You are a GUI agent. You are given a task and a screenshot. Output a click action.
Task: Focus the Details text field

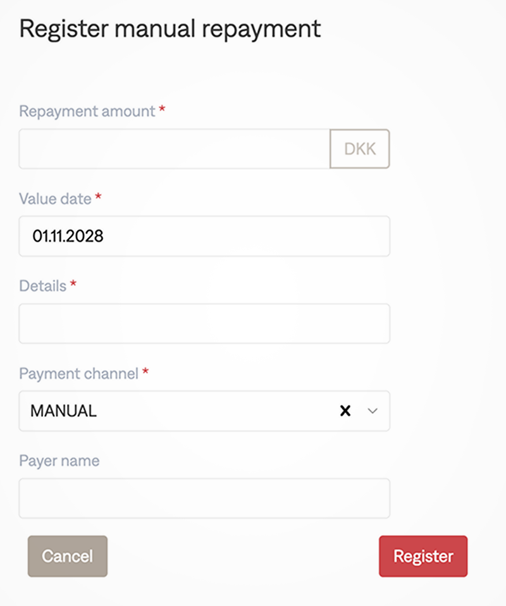coord(204,324)
